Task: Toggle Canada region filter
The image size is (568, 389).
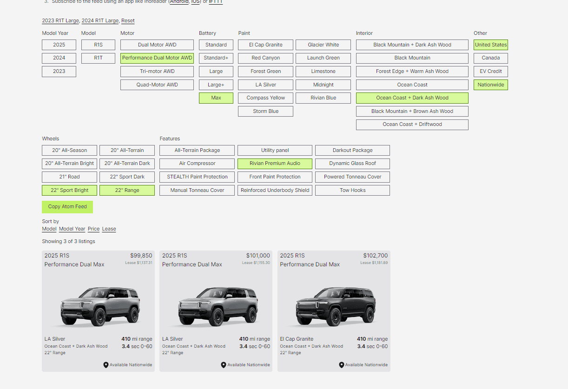Action: pyautogui.click(x=491, y=58)
